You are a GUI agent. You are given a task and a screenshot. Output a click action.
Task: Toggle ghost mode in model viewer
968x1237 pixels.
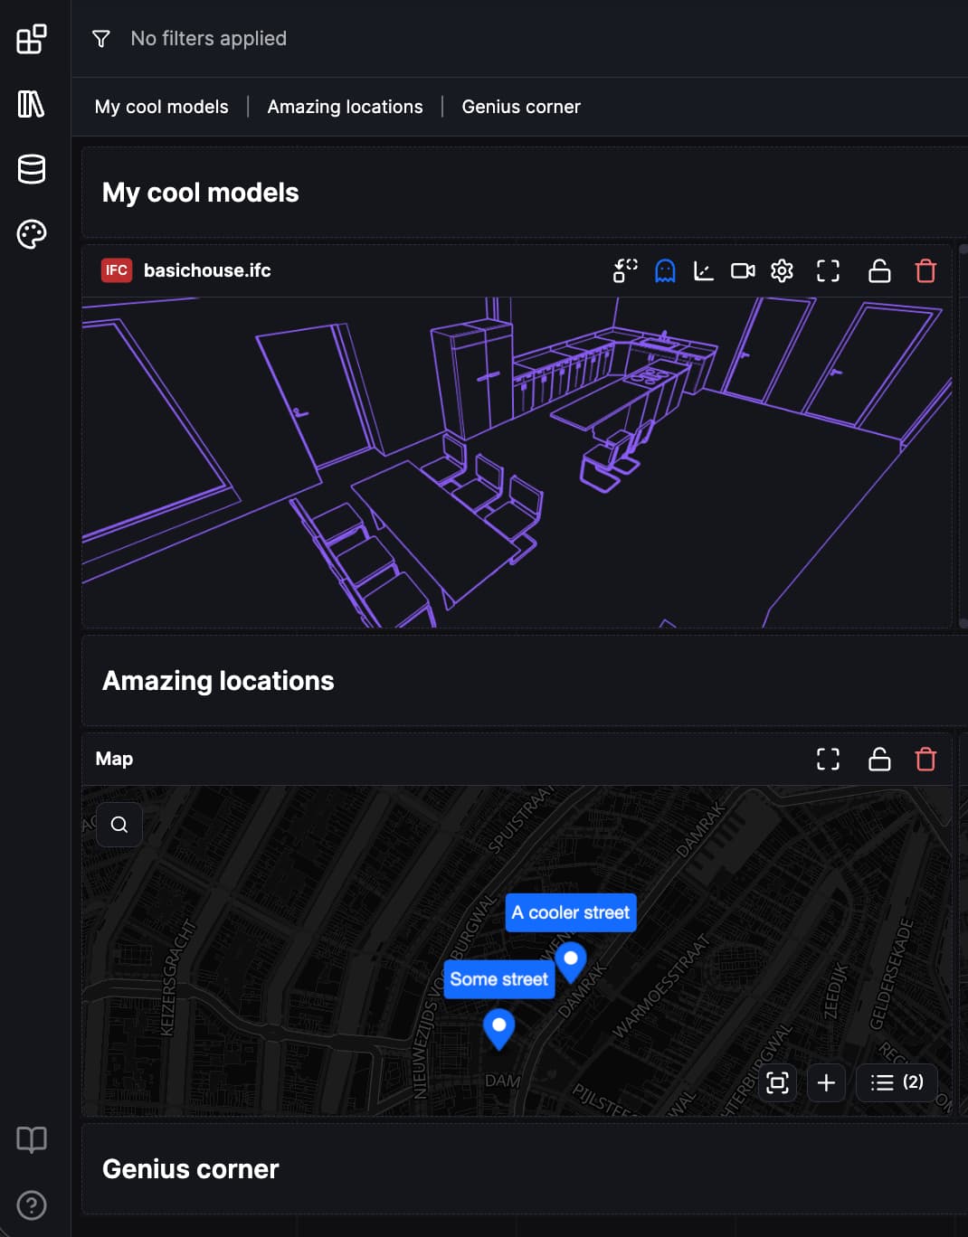pos(665,270)
